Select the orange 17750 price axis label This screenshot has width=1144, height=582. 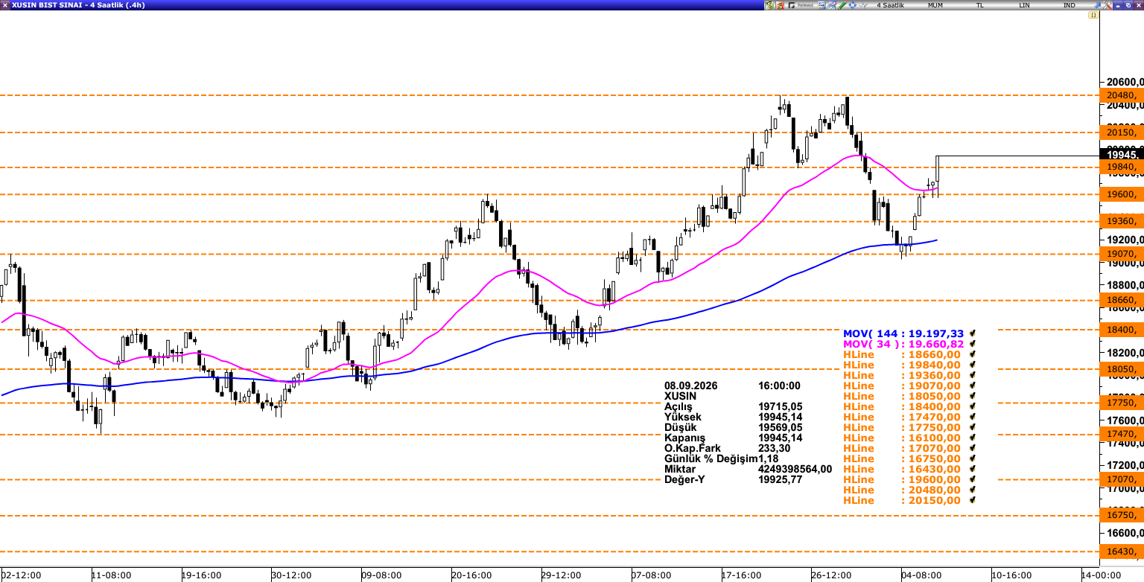point(1122,403)
